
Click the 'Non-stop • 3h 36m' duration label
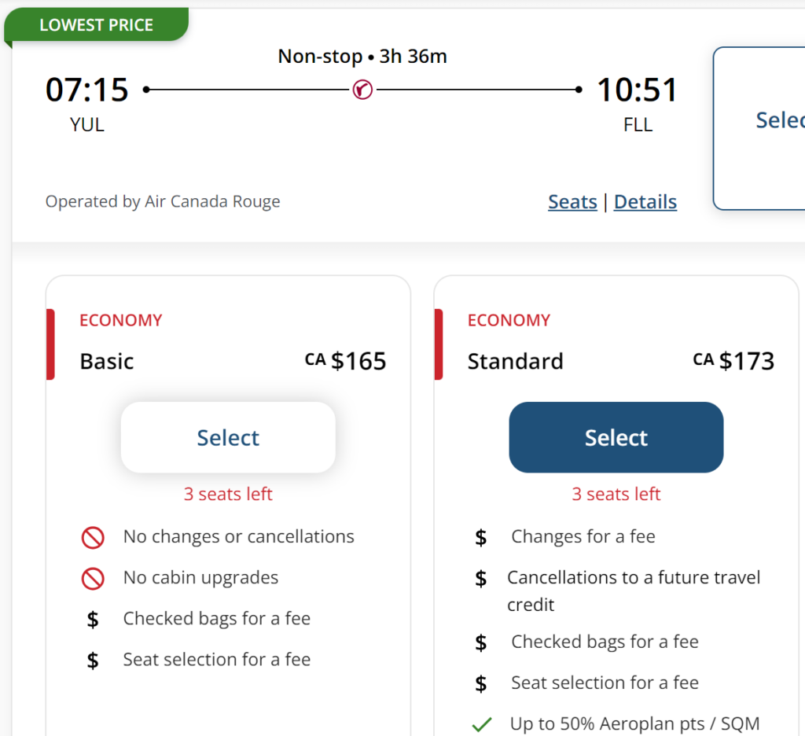[362, 57]
